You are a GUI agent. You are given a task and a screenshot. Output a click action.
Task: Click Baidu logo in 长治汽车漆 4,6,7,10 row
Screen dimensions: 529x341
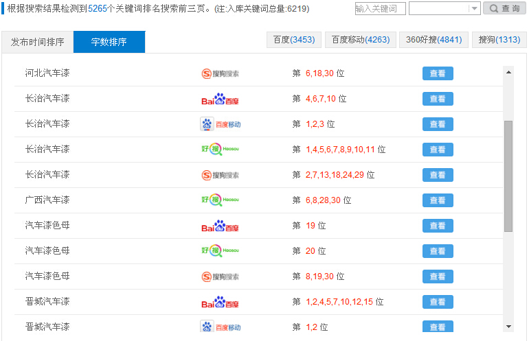220,99
